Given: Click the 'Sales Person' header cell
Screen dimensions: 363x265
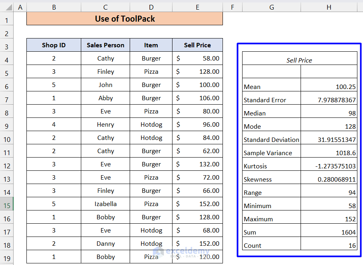Looking at the screenshot, I should (105, 45).
